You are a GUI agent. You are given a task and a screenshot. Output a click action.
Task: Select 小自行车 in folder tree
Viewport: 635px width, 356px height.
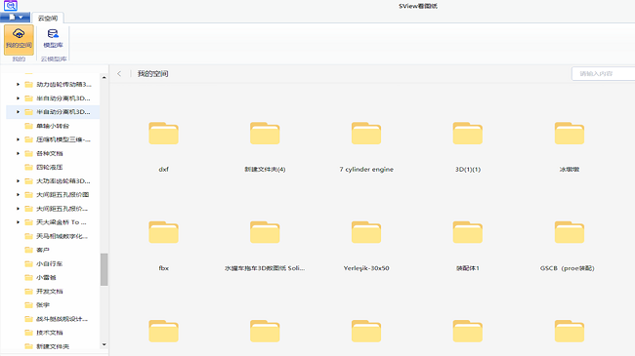50,263
